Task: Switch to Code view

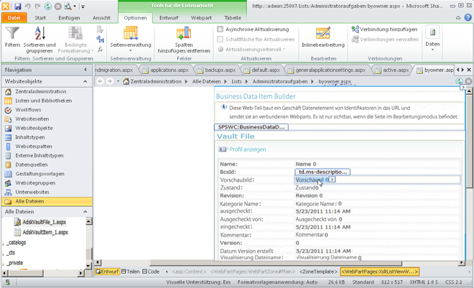Action: tap(151, 271)
